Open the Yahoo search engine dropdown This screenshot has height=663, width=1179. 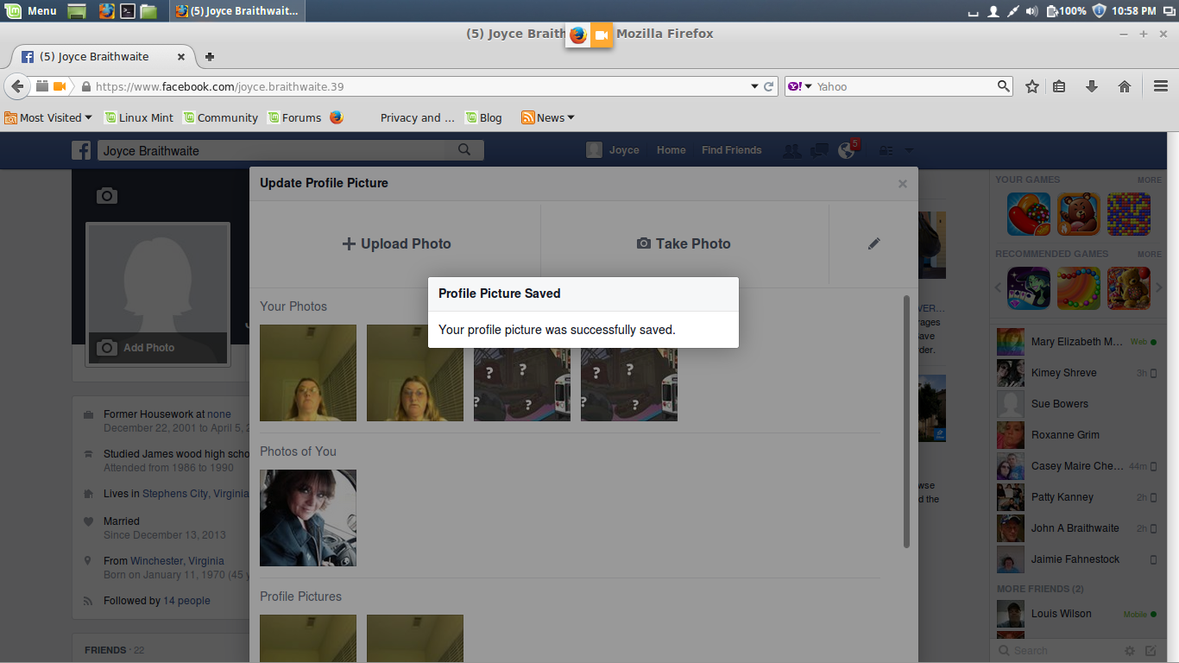pos(800,86)
